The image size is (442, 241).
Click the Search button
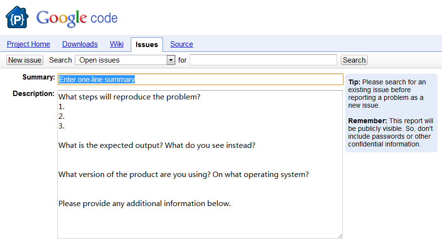point(354,60)
